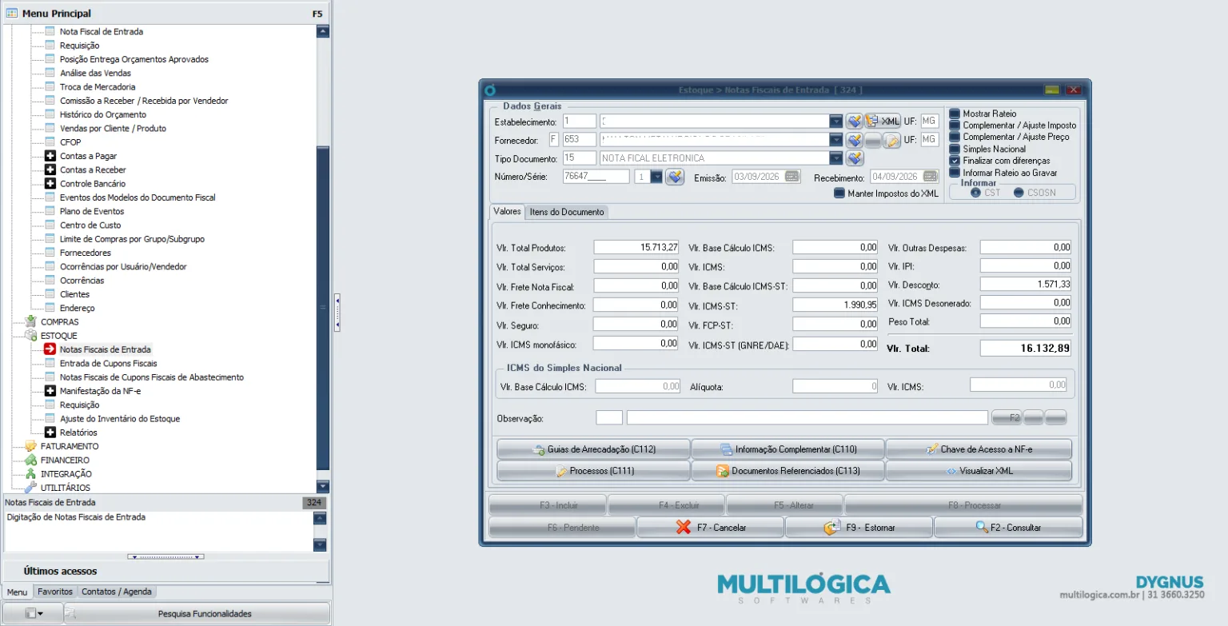Click the FINANCEIRO module icon
Screen dimensions: 1228x626
[x=30, y=460]
